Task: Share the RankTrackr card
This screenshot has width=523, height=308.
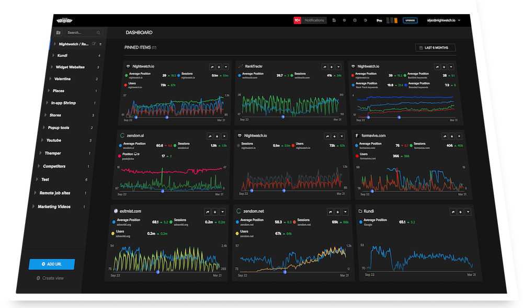Action: 325,67
